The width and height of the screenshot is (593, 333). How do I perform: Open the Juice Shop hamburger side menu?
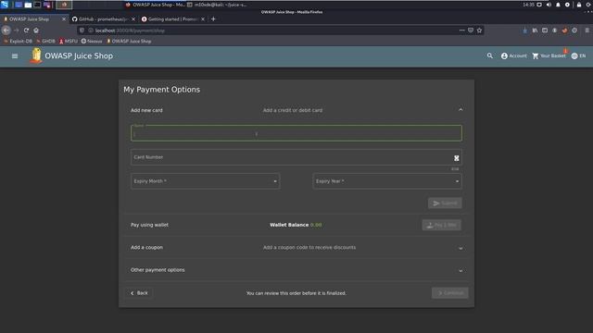point(15,55)
